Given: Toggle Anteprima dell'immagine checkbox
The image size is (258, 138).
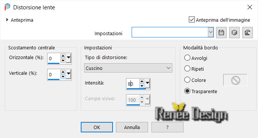Looking at the screenshot, I should [x=192, y=19].
